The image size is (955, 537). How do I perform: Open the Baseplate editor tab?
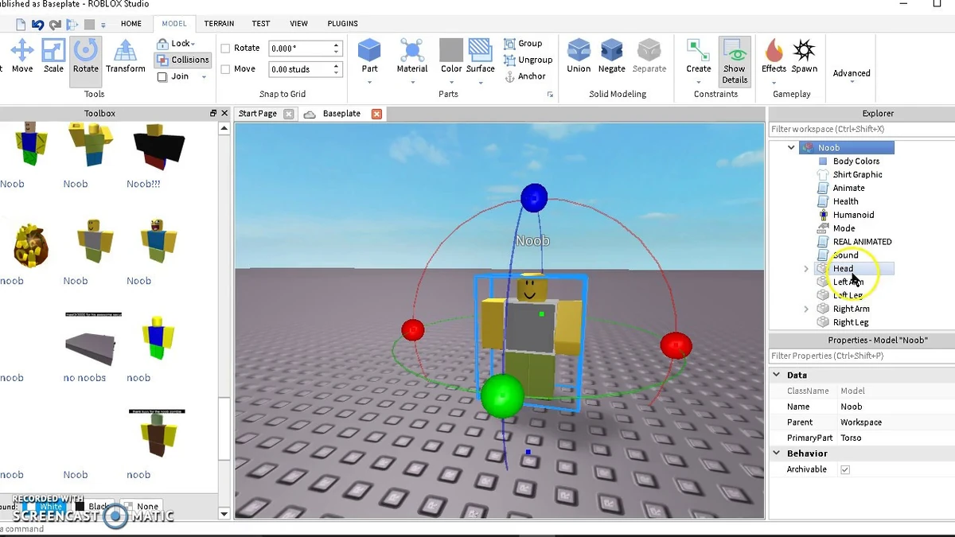tap(341, 113)
